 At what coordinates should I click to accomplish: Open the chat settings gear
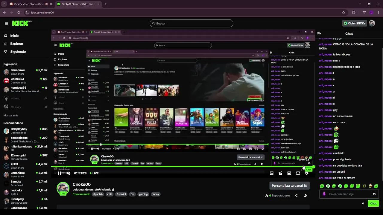pyautogui.click(x=363, y=203)
